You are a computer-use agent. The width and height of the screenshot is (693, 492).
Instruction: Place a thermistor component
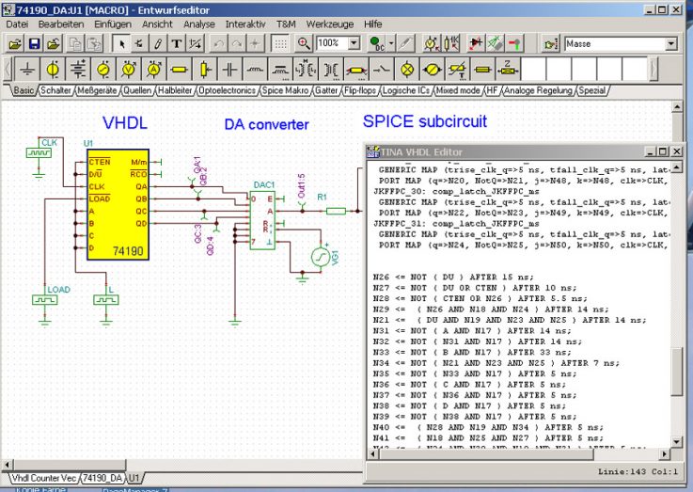point(457,69)
